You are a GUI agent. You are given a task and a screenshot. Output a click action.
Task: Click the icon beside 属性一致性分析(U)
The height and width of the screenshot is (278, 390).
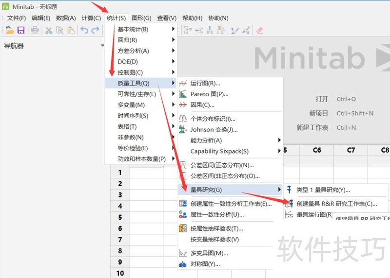[183, 214]
